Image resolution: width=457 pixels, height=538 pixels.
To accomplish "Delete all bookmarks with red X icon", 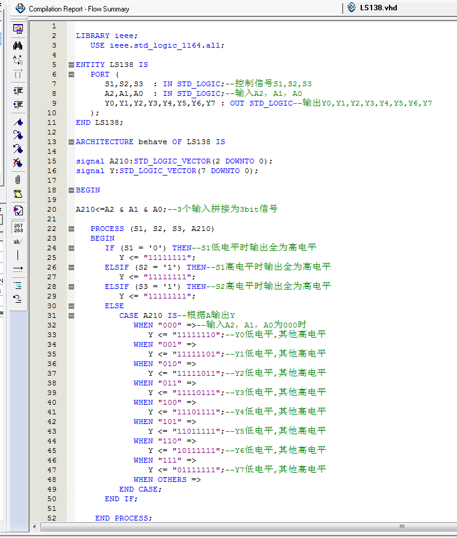I will pos(18,163).
